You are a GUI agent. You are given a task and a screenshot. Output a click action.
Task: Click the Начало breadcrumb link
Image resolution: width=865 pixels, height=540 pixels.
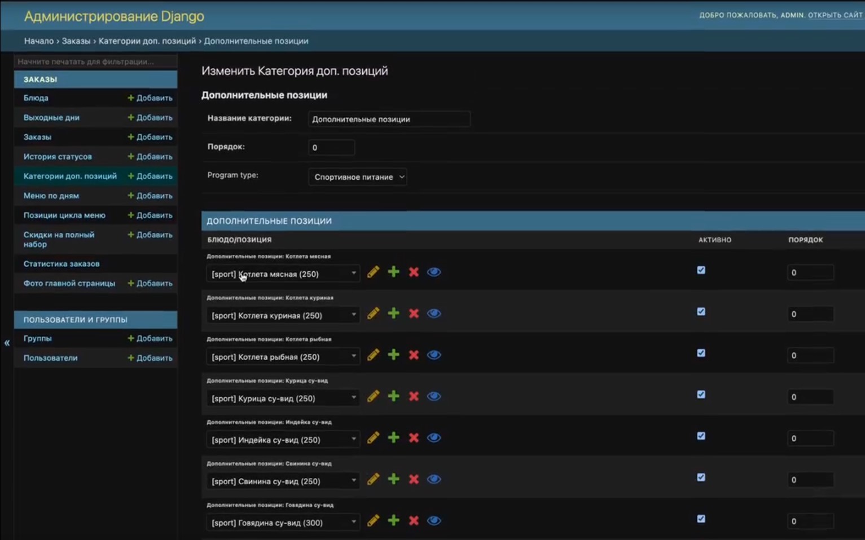[x=39, y=41]
